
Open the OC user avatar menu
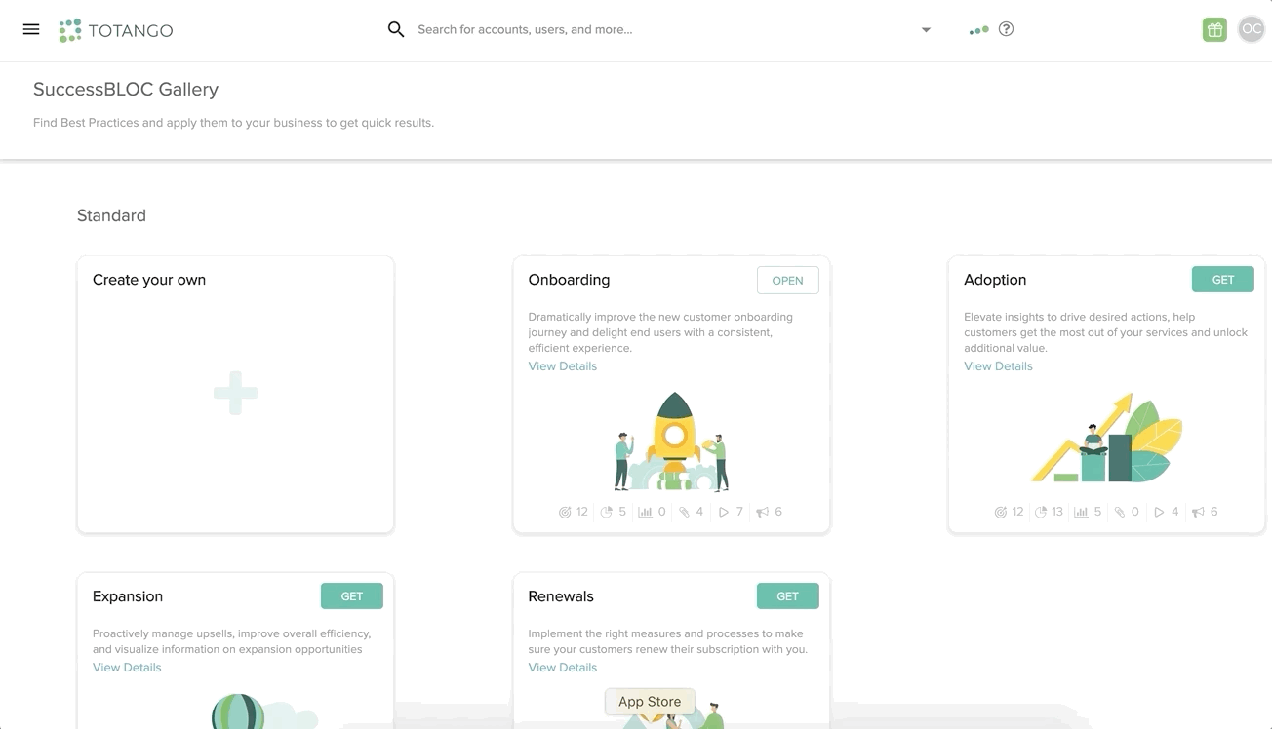coord(1251,29)
